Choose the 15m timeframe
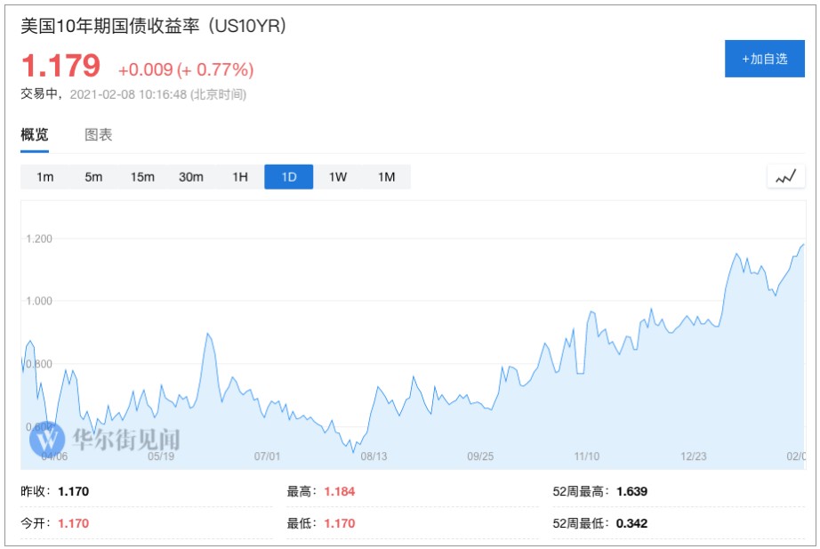This screenshot has width=820, height=549. point(142,177)
